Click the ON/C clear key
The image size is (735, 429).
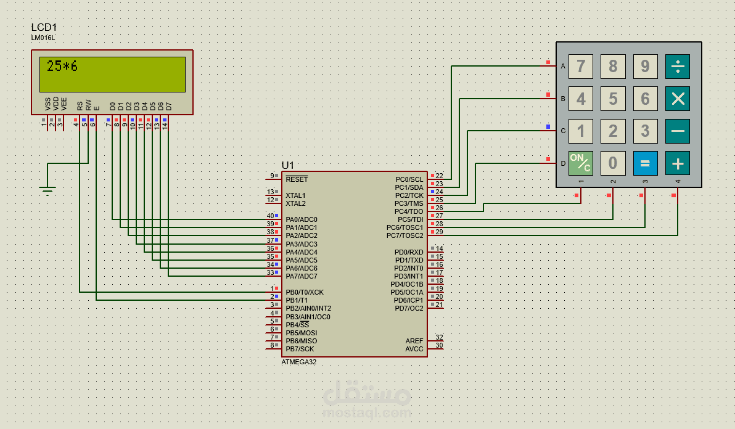tap(580, 163)
